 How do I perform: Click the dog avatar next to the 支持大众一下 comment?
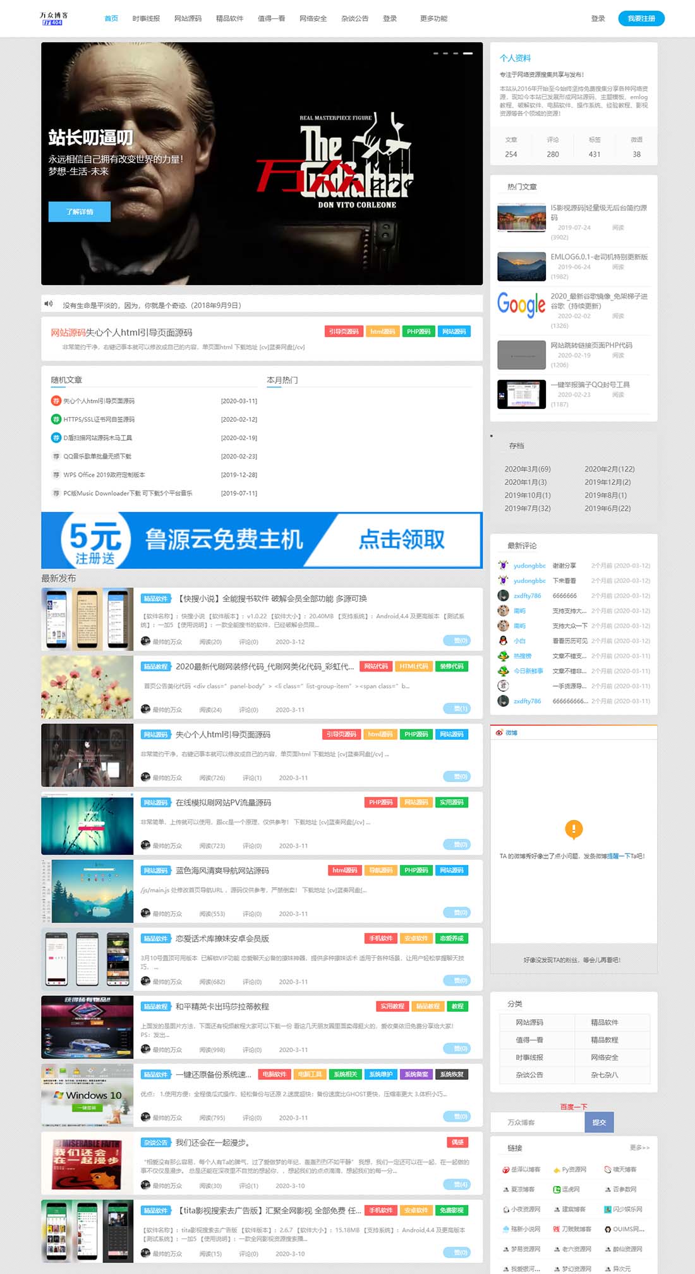point(503,625)
